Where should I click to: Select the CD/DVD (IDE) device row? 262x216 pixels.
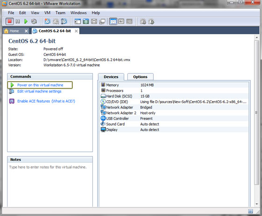(174, 102)
